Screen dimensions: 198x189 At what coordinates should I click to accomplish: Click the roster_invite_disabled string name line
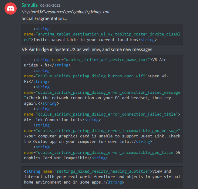click(102, 34)
